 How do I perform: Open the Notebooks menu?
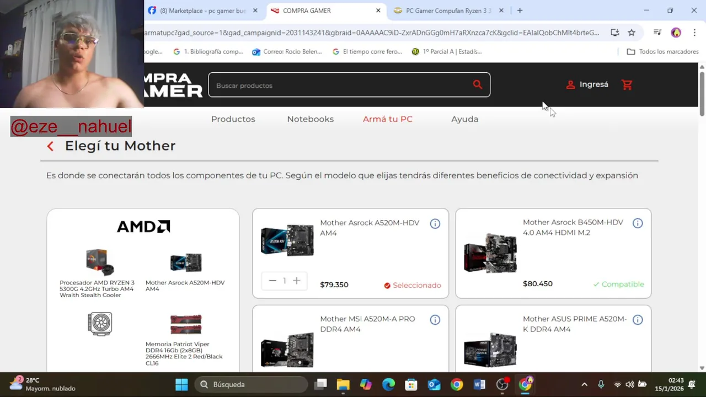[311, 119]
